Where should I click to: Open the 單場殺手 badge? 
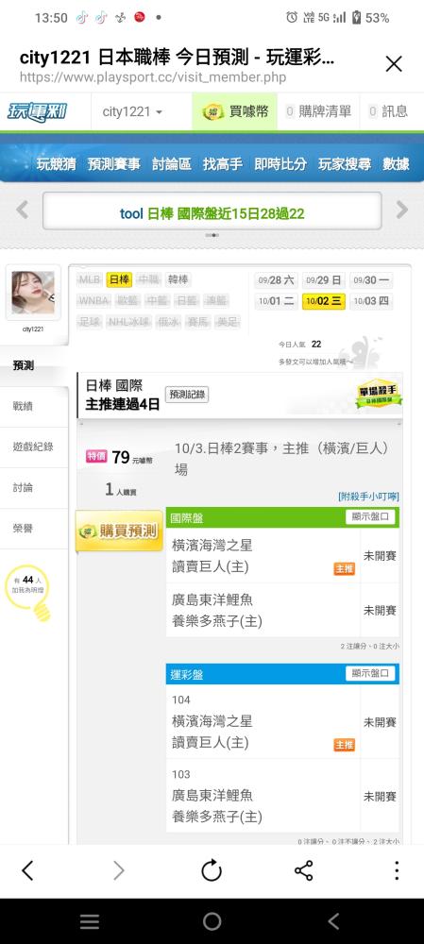click(379, 395)
